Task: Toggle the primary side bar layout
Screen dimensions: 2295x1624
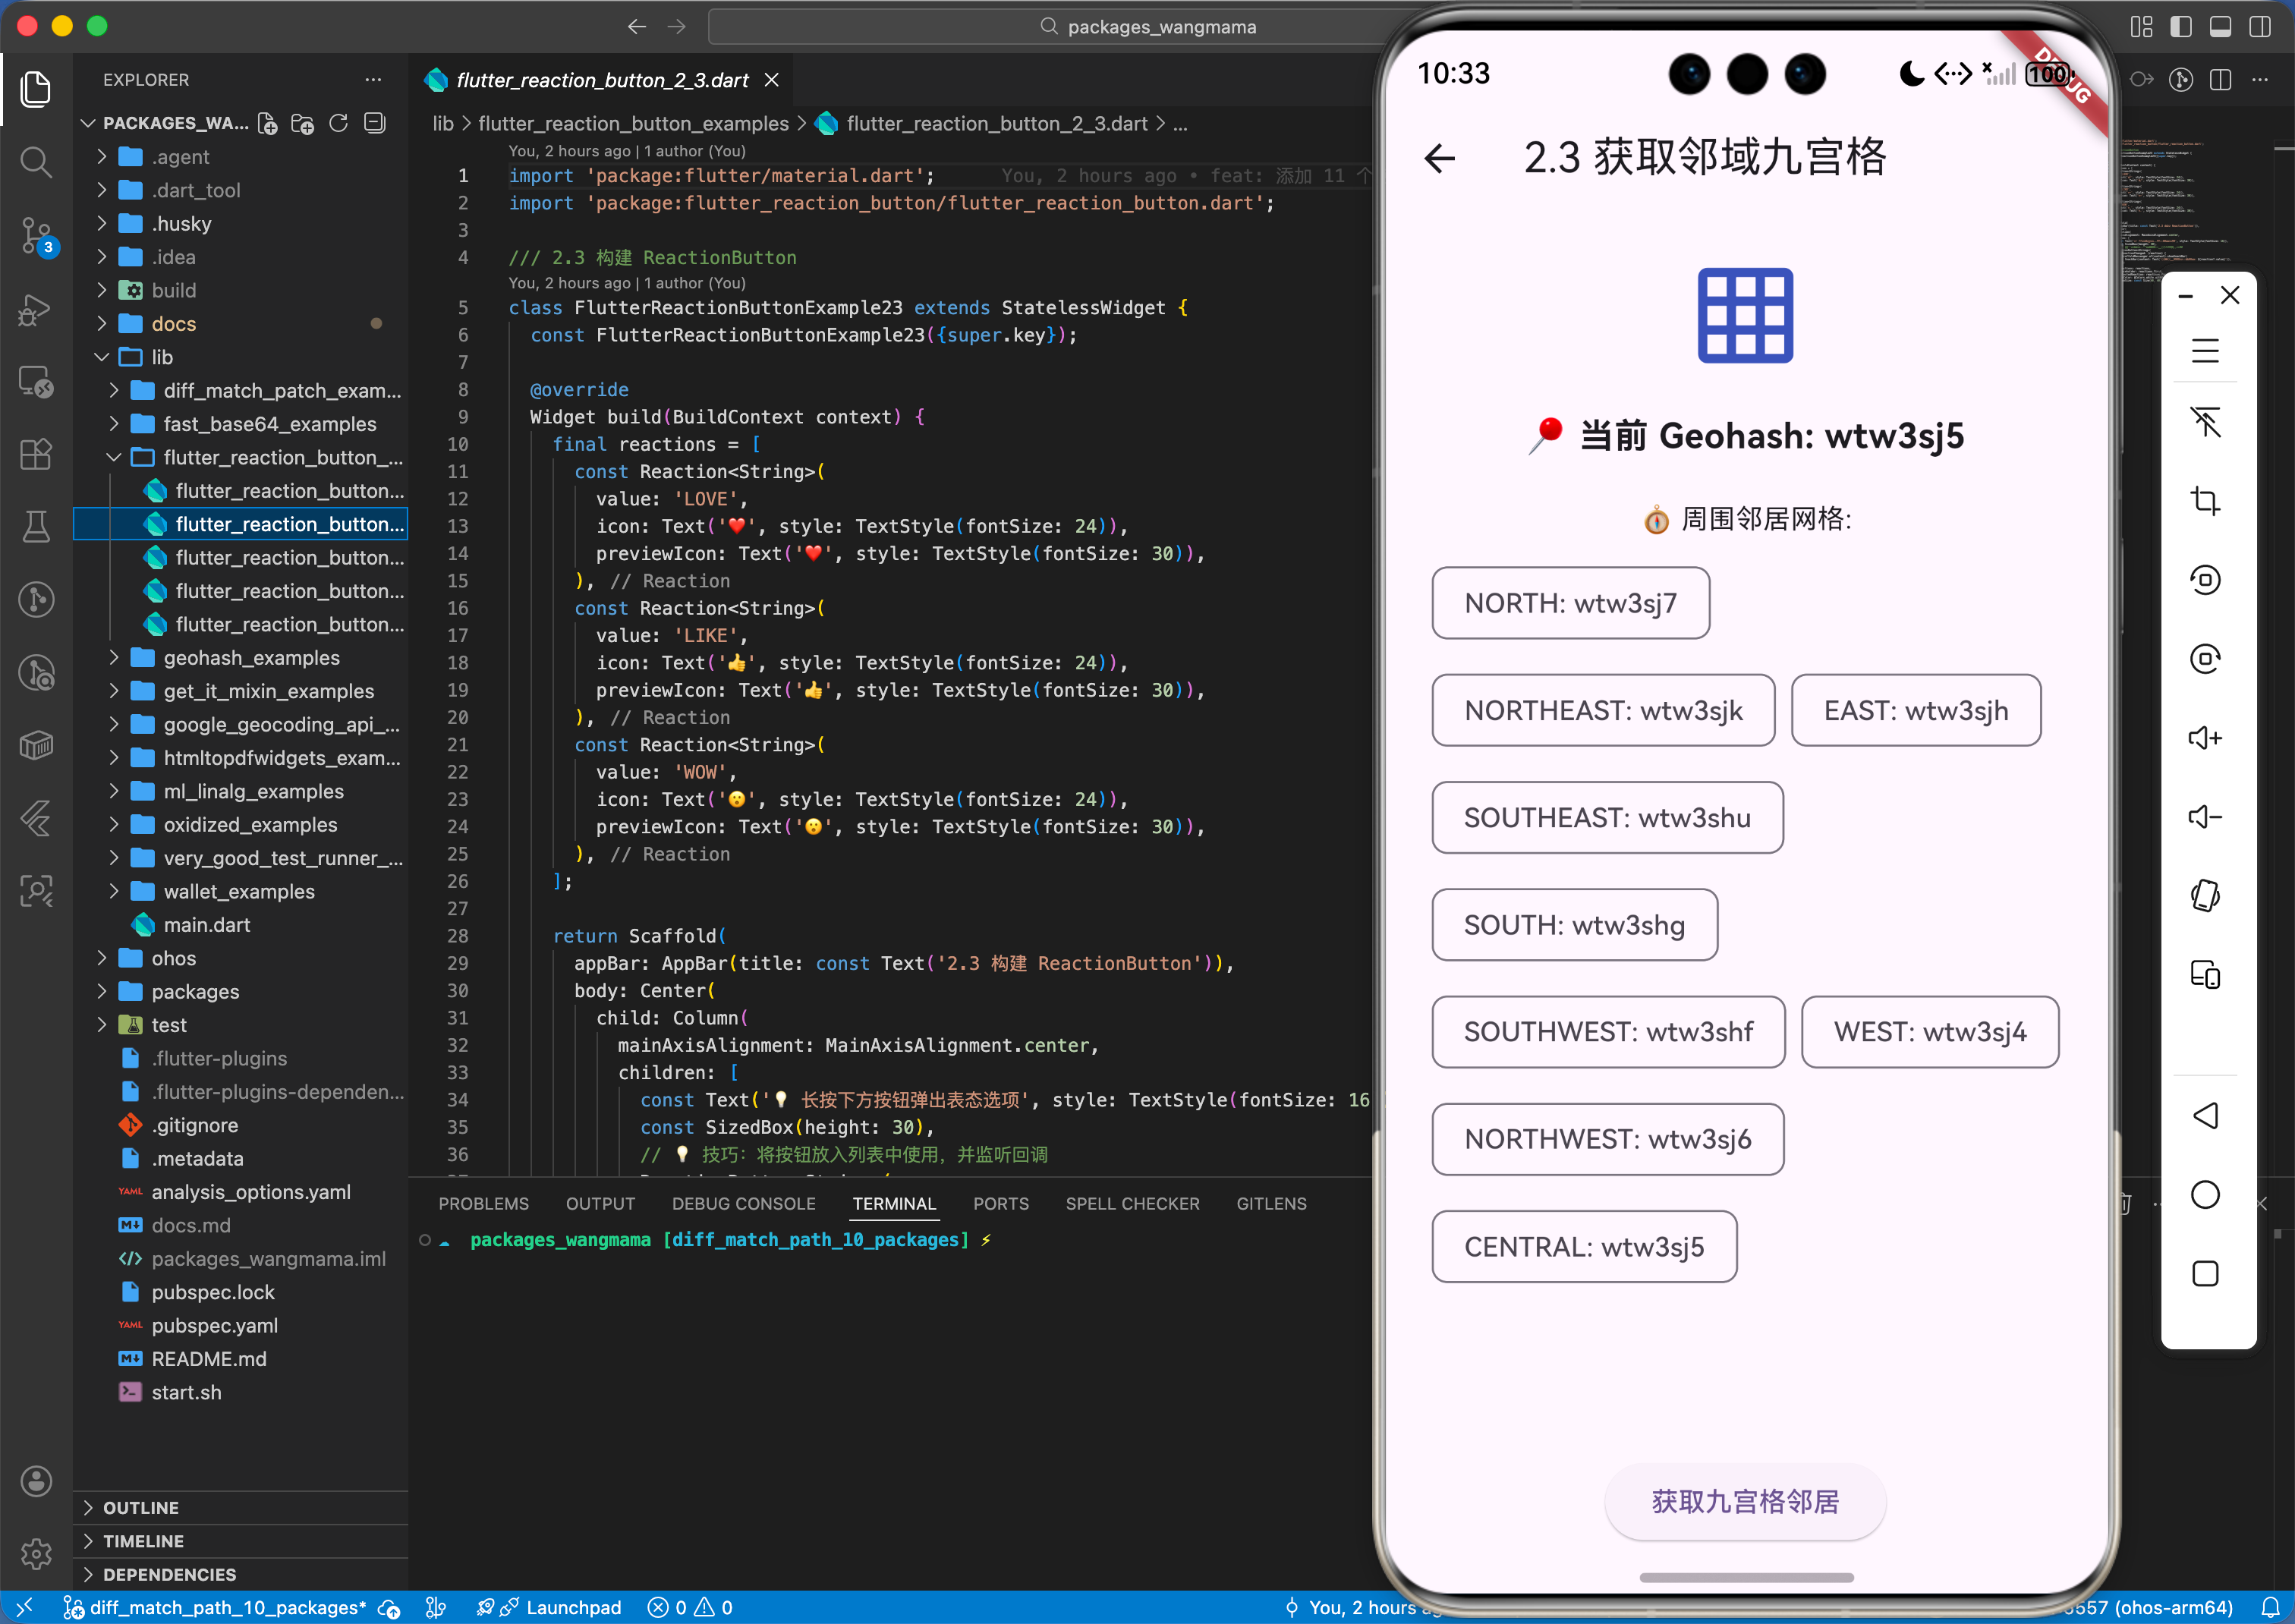Action: coord(2180,27)
